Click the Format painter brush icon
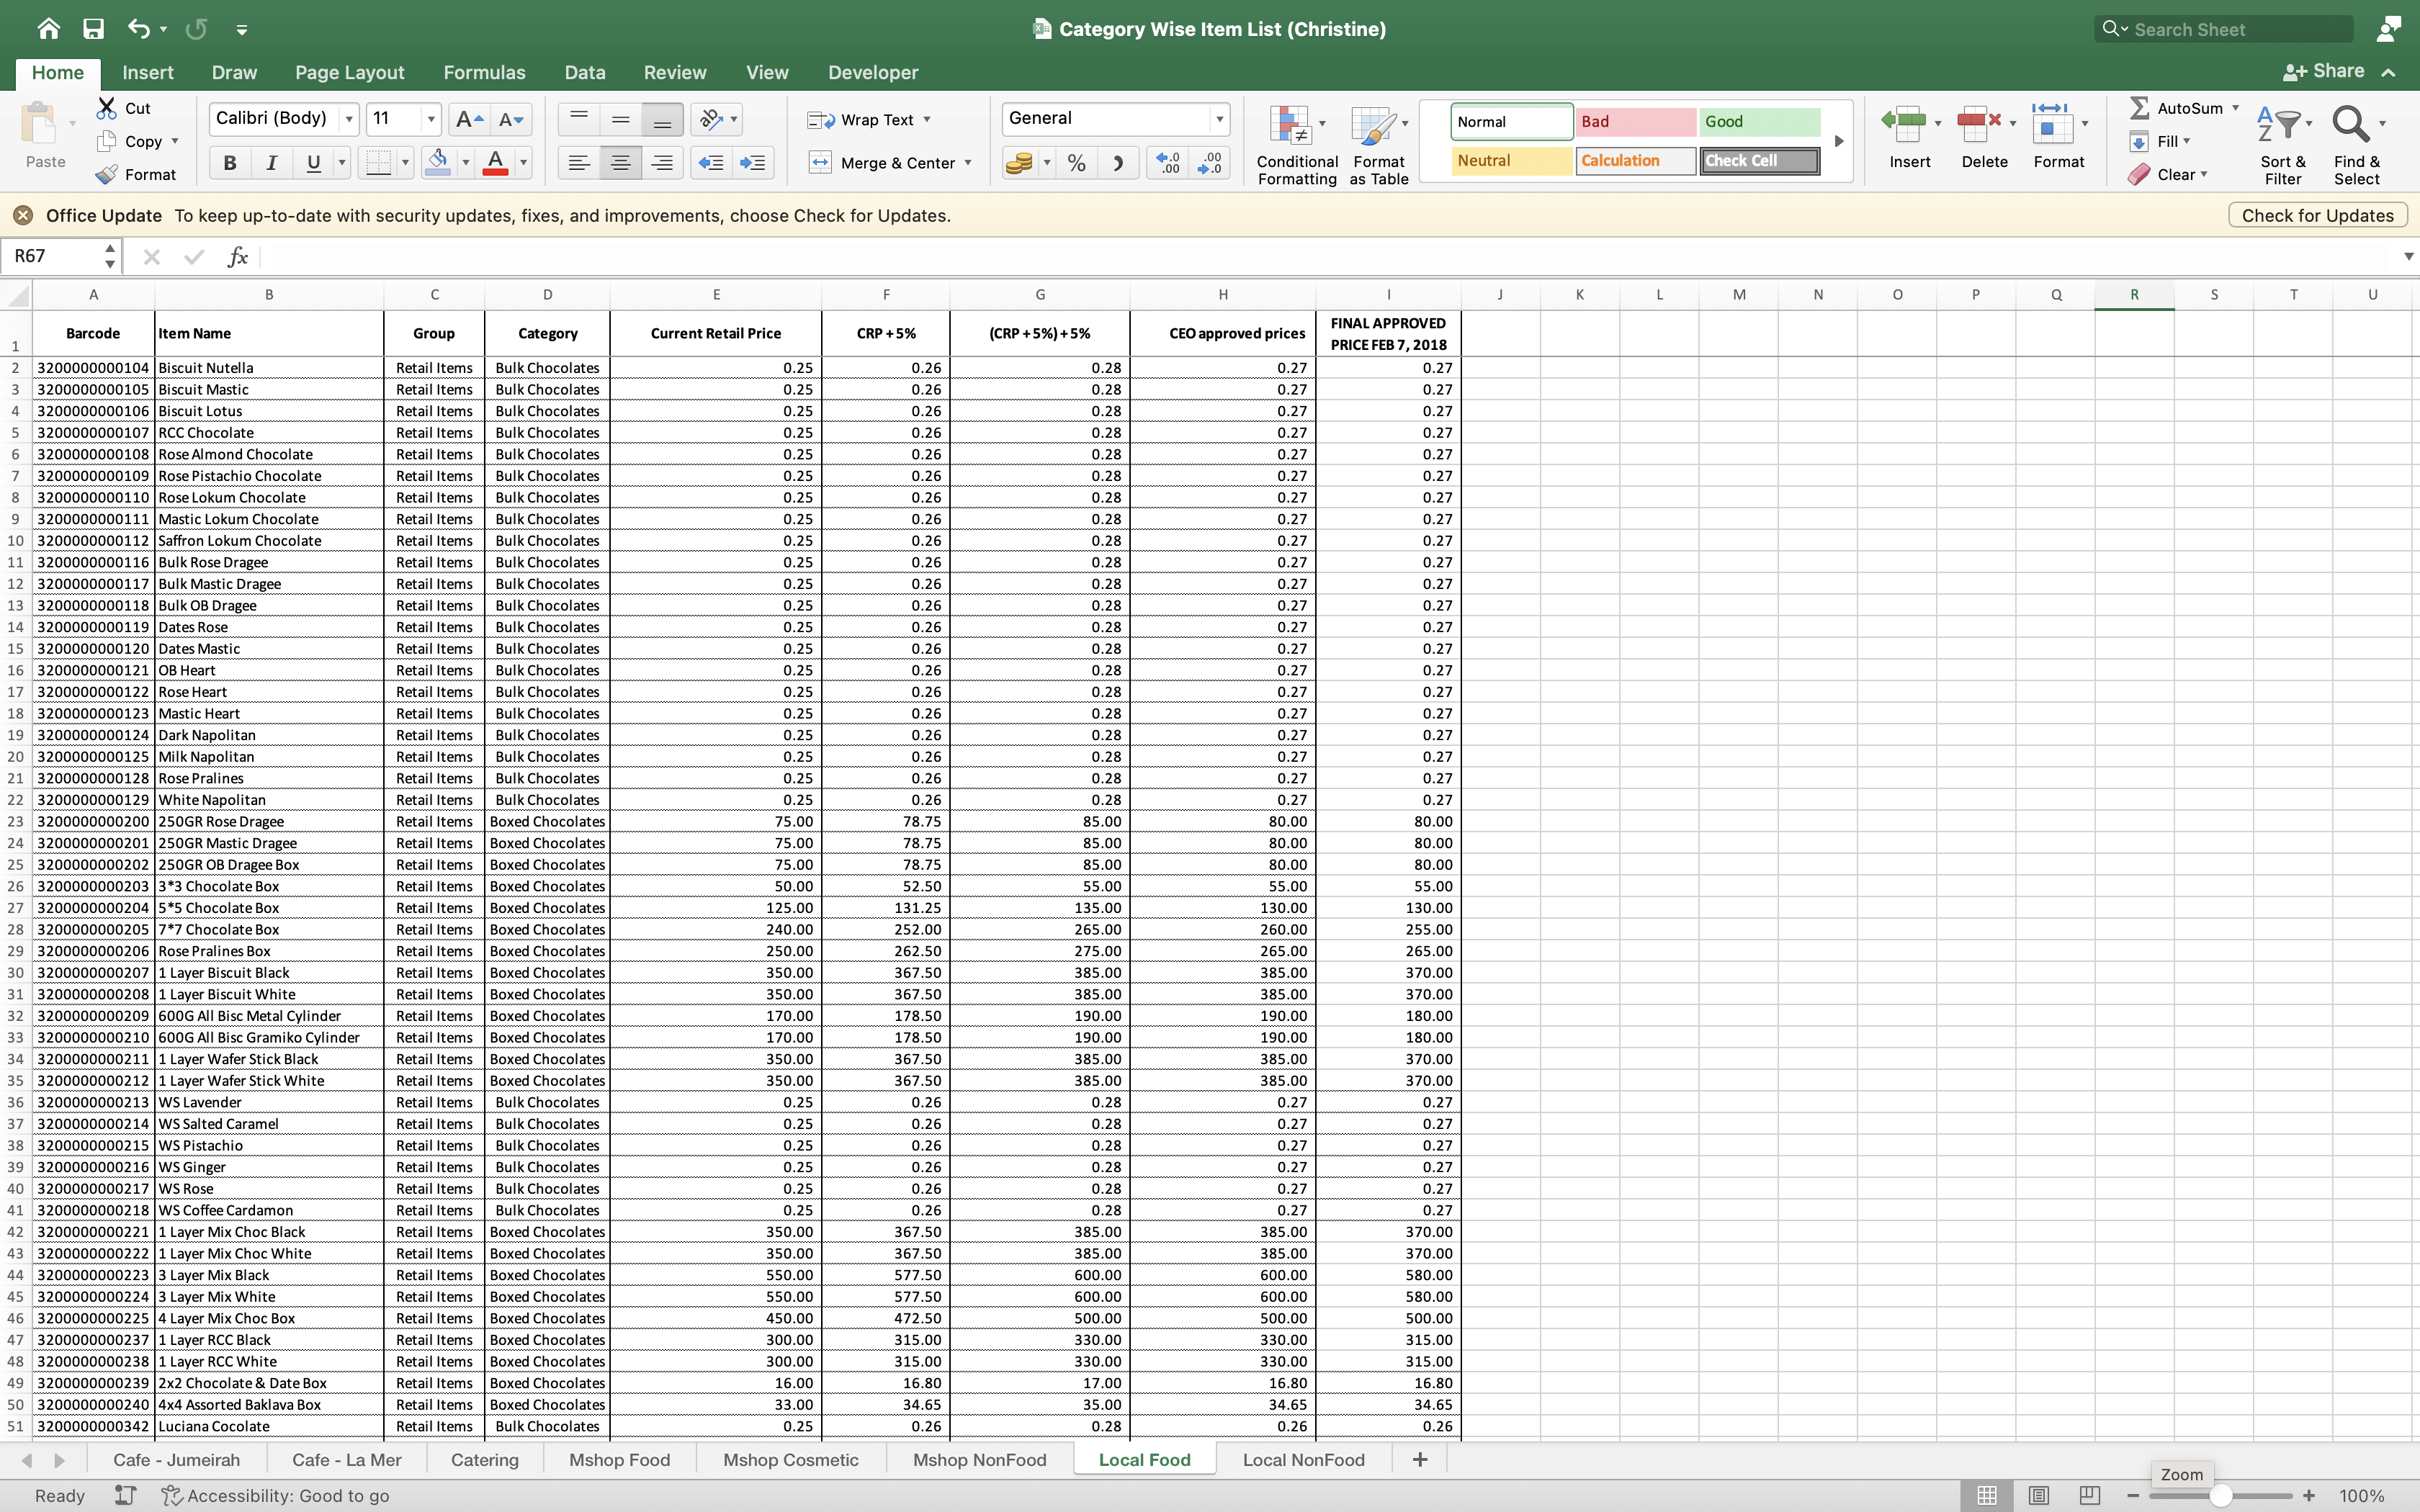The height and width of the screenshot is (1512, 2420). (107, 174)
